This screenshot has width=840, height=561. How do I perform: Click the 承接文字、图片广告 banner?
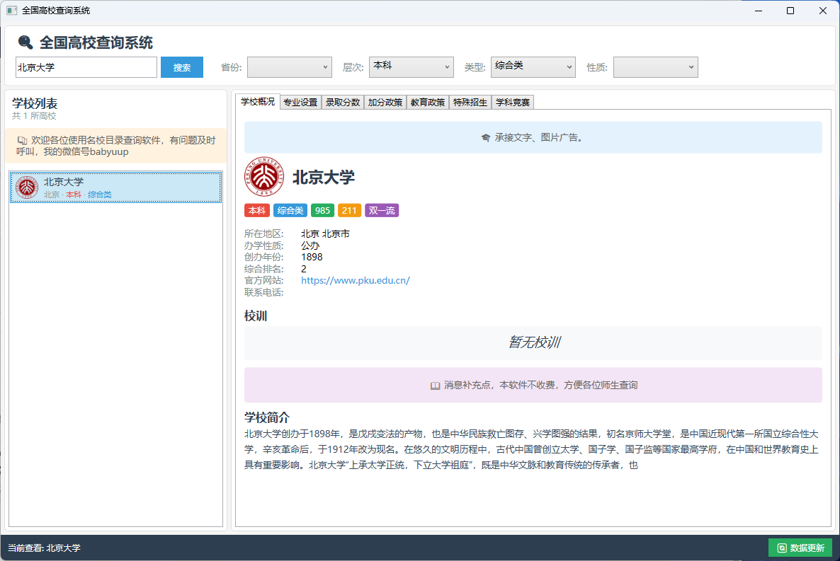(533, 137)
